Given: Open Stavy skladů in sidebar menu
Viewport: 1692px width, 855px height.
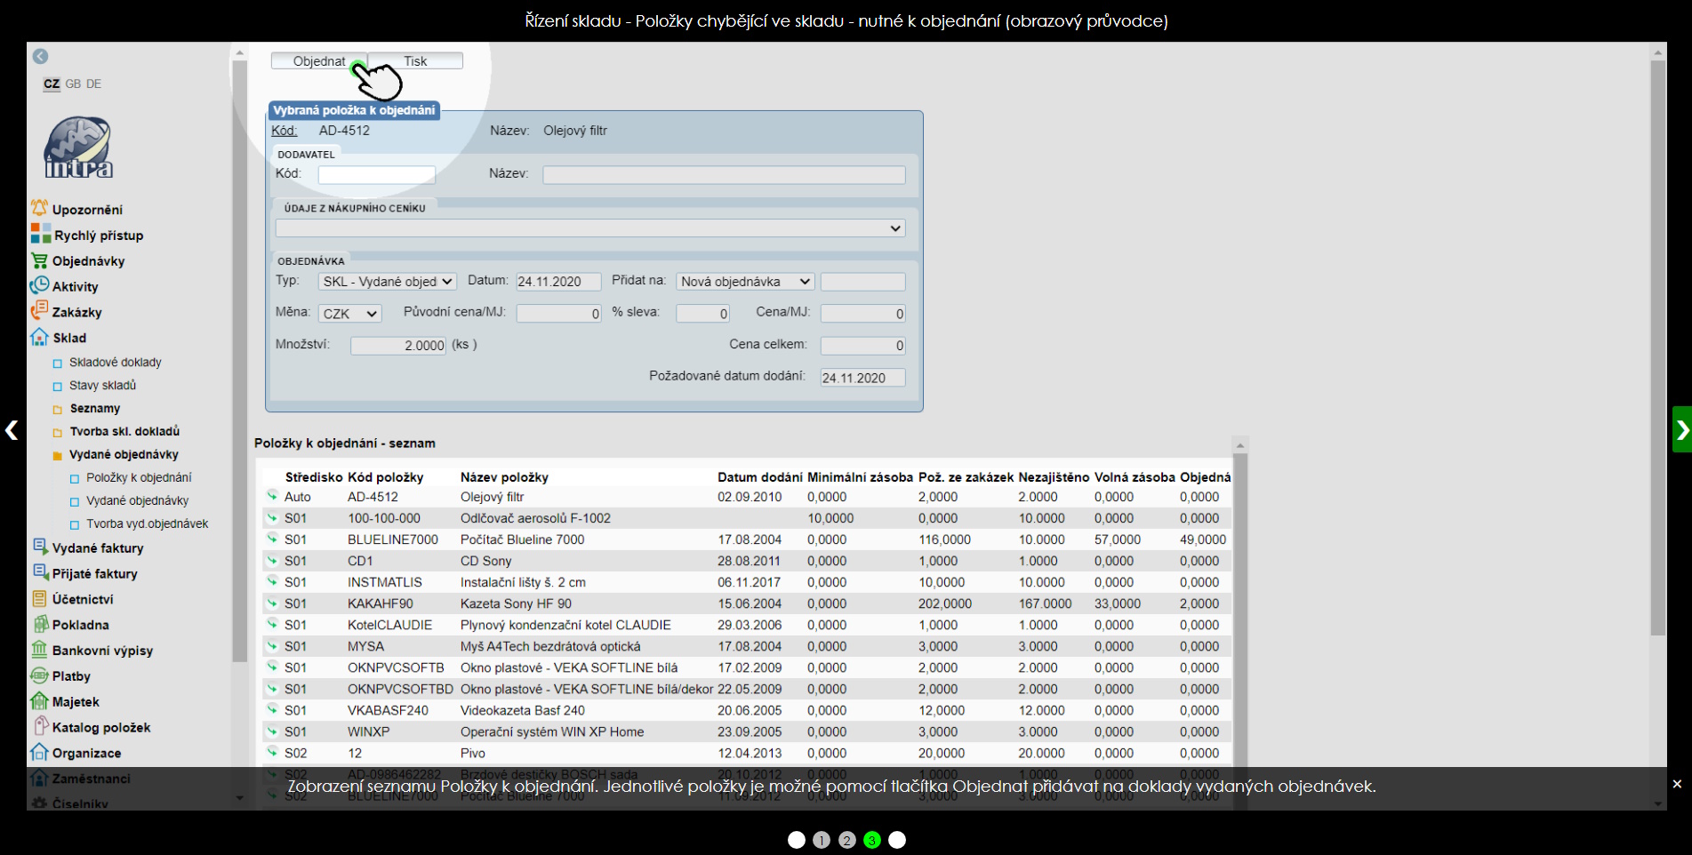Looking at the screenshot, I should tap(102, 385).
